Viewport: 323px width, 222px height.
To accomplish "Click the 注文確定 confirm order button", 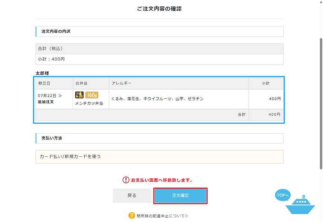I will pos(180,195).
